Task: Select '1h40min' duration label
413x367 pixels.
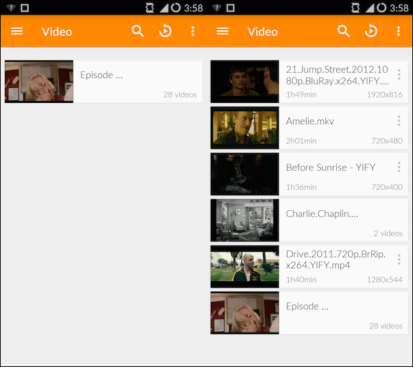Action: tap(301, 279)
